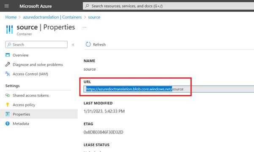
Task: Click the name value 'source'
Action: (x=90, y=69)
